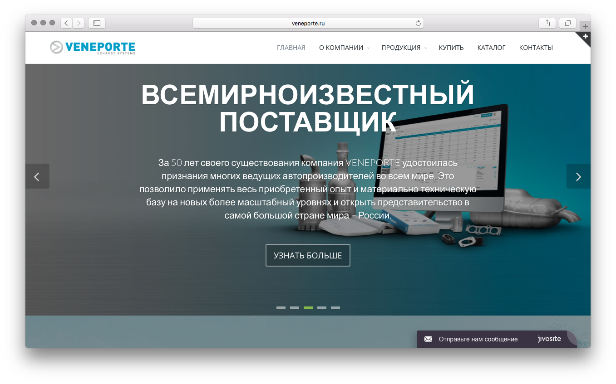The image size is (616, 384).
Task: Go to next slide arrow
Action: point(578,176)
